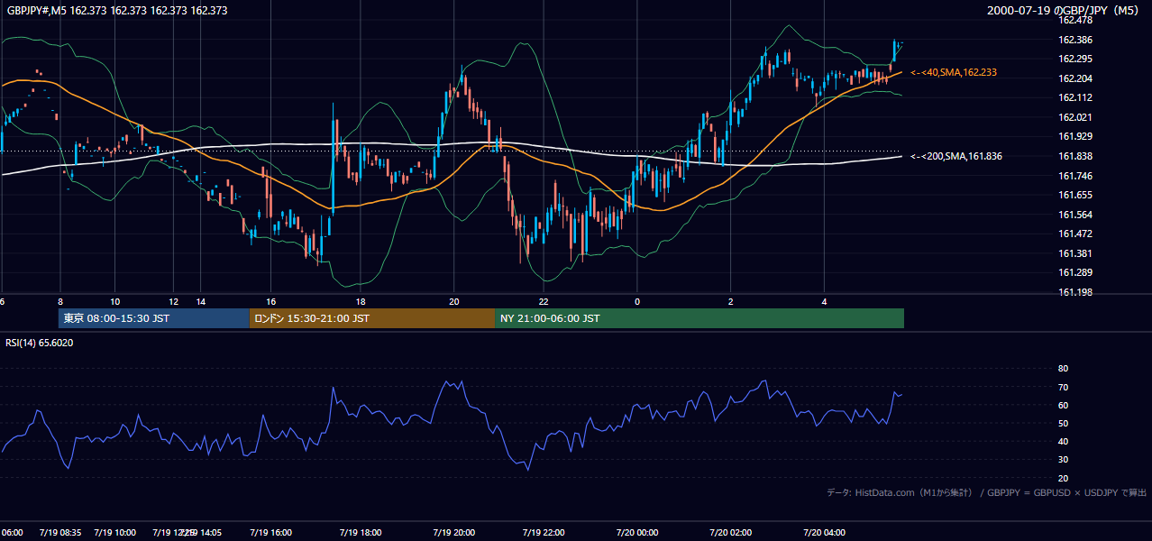This screenshot has width=1152, height=541.
Task: Click hour marker 14 under the price chart
Action: [x=201, y=302]
